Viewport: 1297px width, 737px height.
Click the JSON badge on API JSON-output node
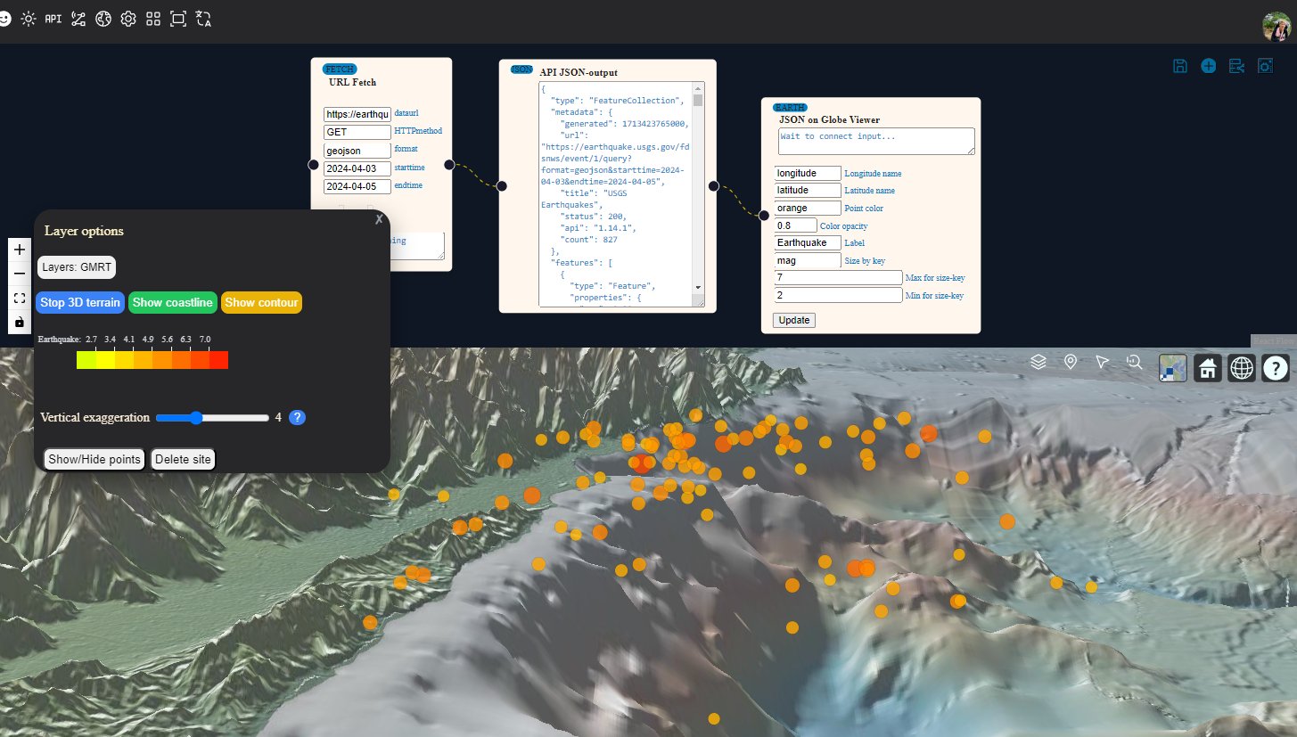[521, 69]
